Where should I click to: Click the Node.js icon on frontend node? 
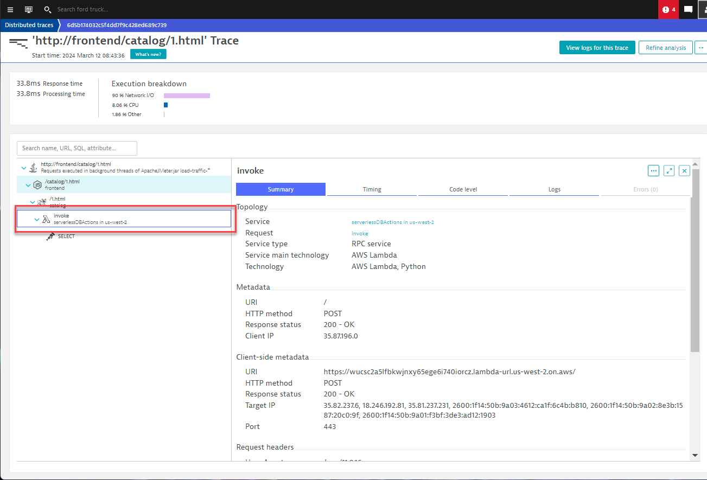(37, 185)
